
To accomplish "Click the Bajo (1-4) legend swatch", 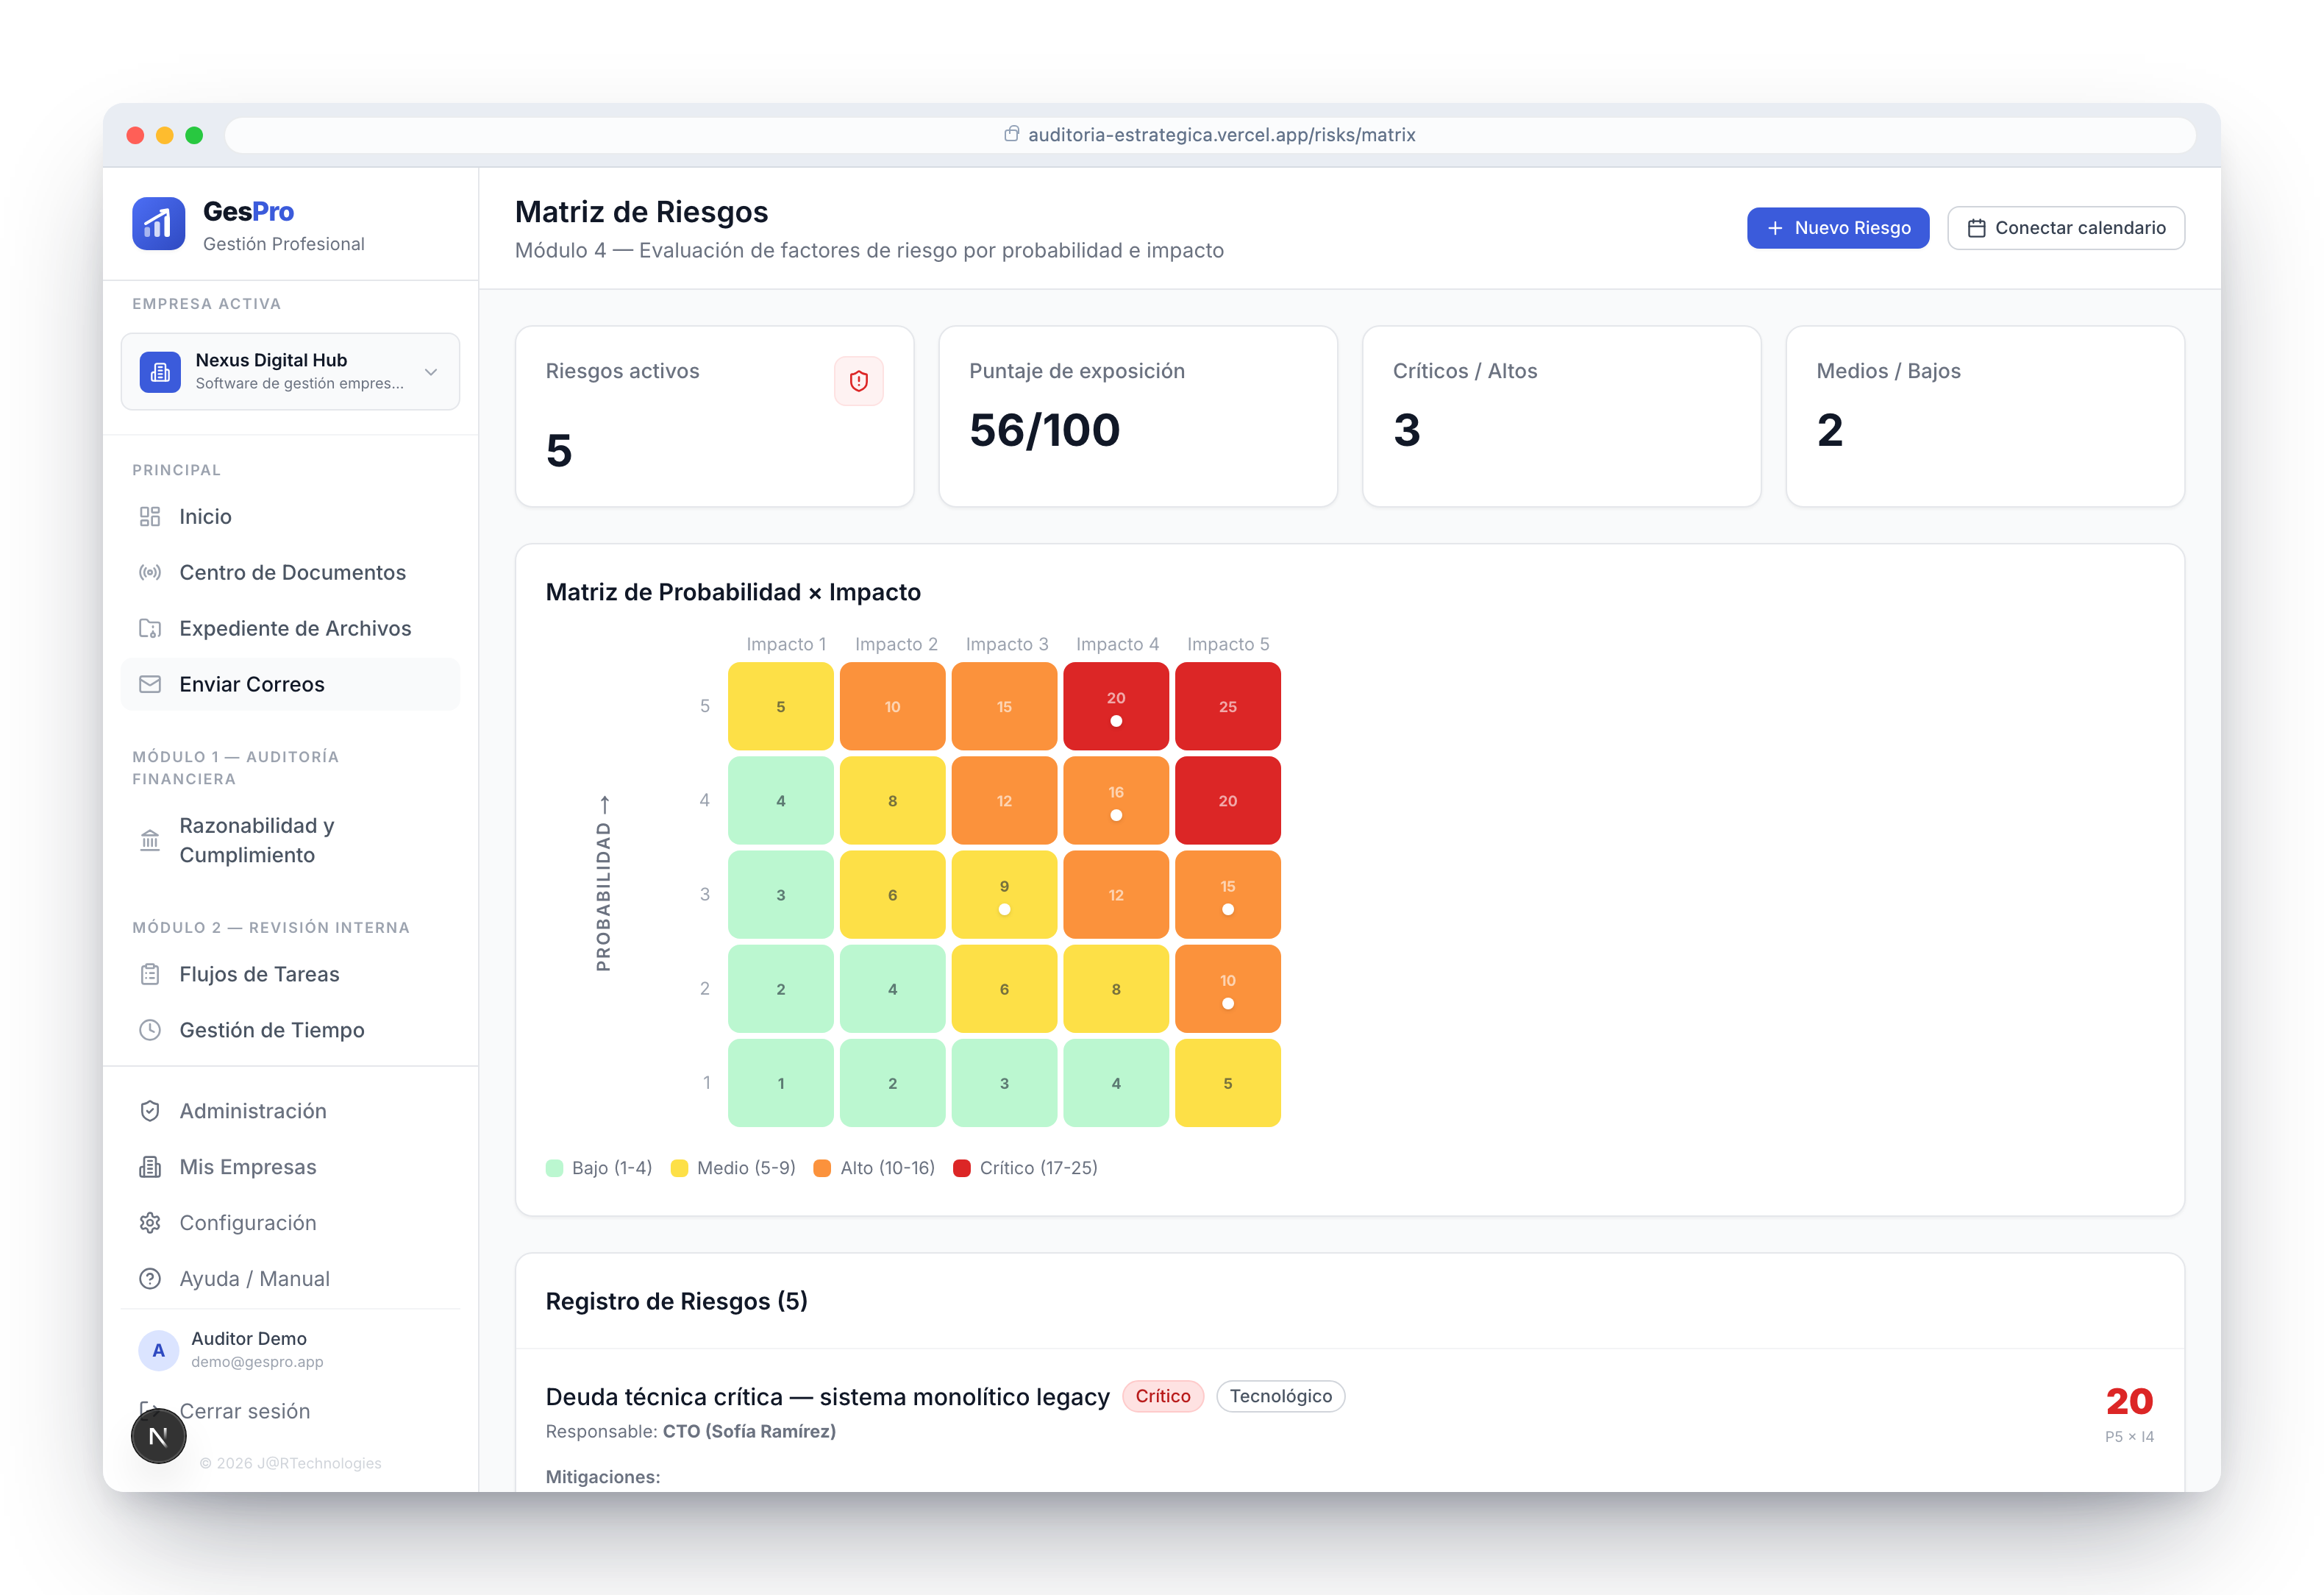I will (555, 1169).
